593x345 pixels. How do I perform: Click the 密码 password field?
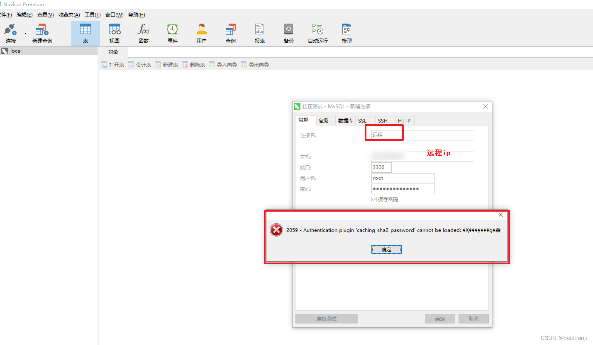point(403,189)
